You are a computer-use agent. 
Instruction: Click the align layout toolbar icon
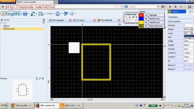pyautogui.click(x=41, y=14)
